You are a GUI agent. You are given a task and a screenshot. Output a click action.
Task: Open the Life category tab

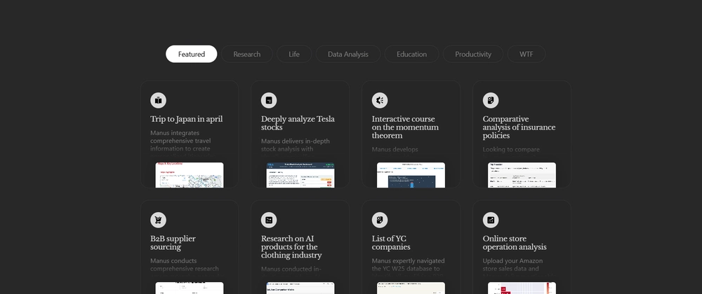pos(294,54)
